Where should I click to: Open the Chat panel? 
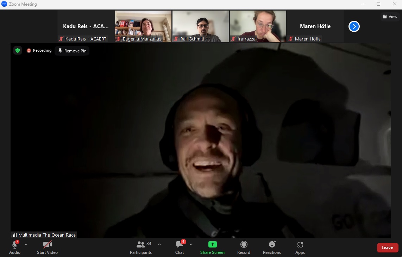point(180,247)
